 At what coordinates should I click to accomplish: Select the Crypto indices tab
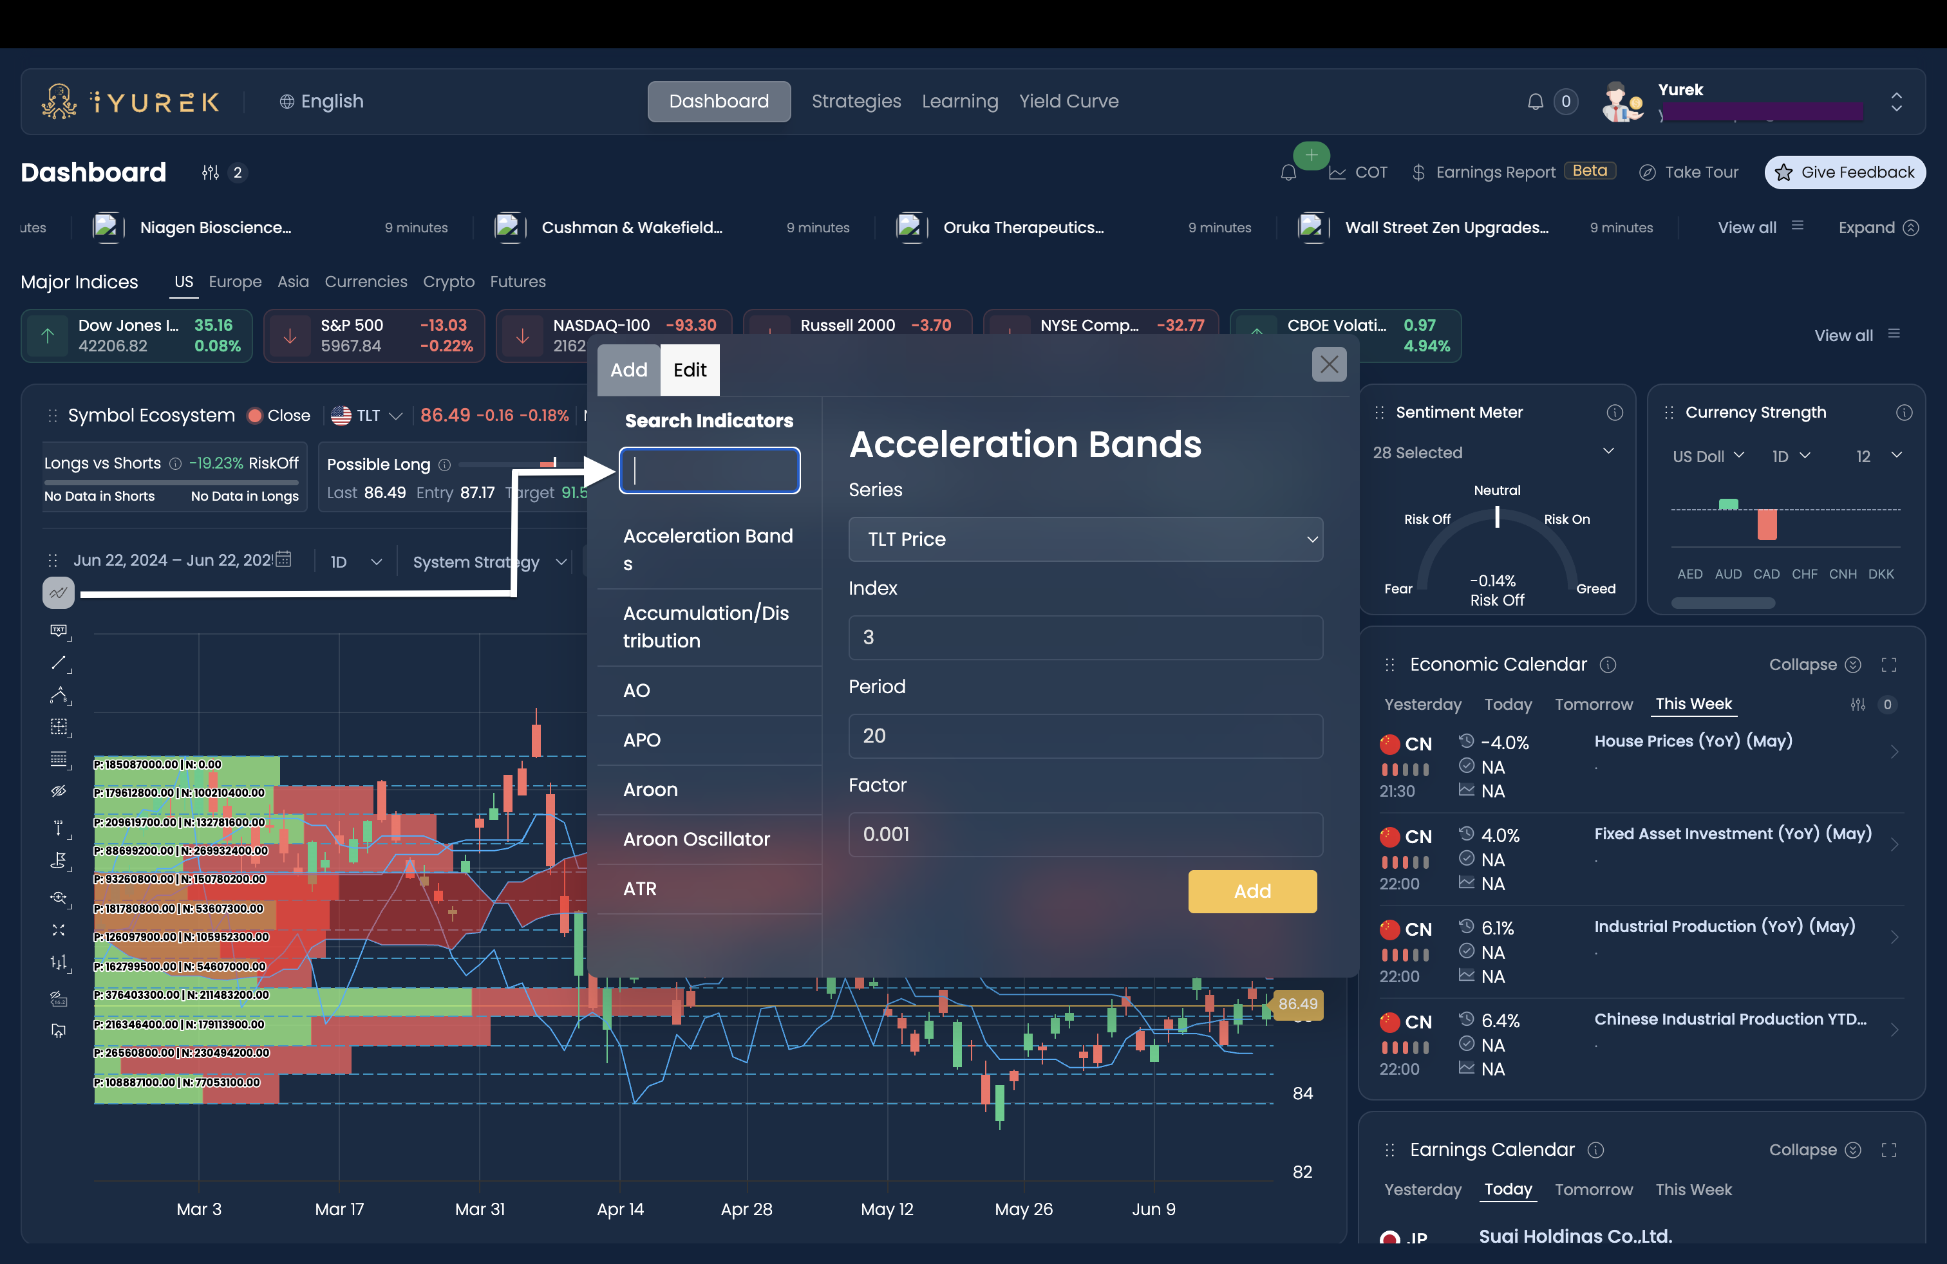[448, 281]
